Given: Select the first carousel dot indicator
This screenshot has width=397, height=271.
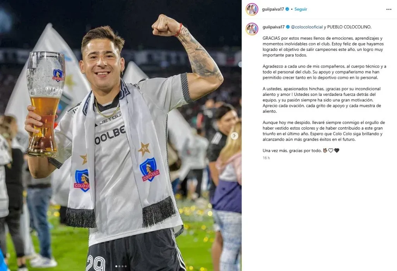Looking at the screenshot, I should point(116,266).
